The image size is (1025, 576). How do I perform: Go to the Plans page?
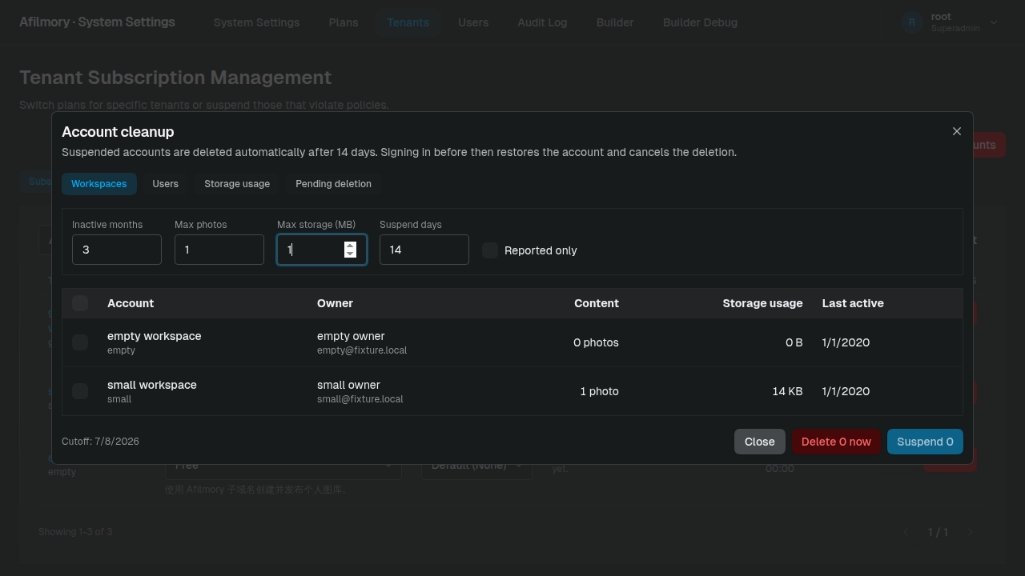click(344, 22)
